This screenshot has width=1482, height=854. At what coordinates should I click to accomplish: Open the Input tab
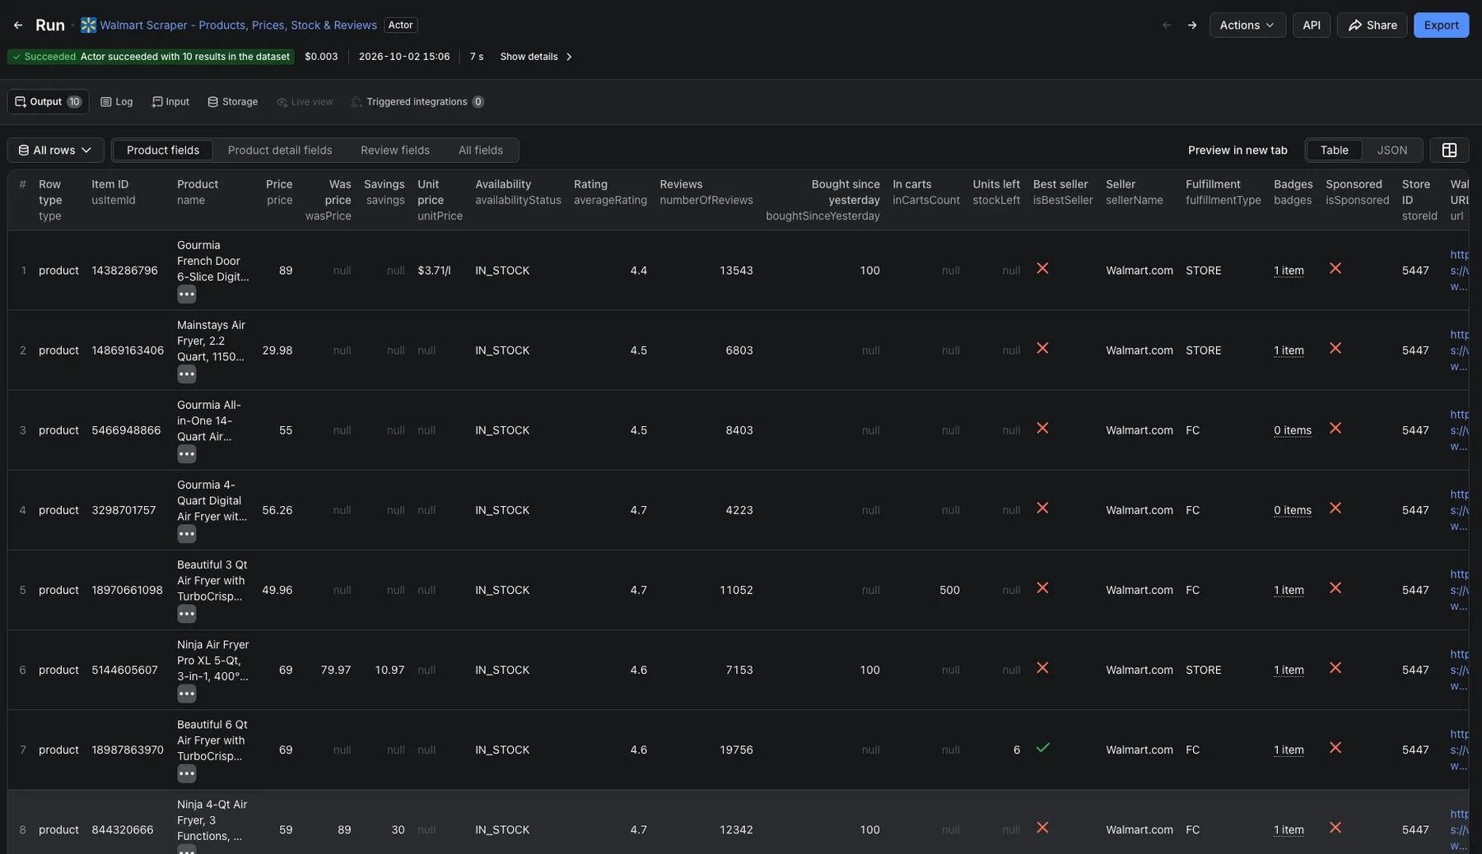tap(170, 102)
